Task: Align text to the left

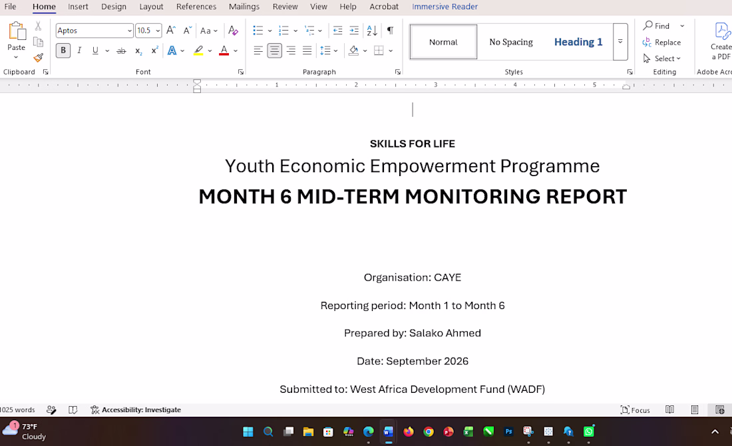Action: pos(258,51)
